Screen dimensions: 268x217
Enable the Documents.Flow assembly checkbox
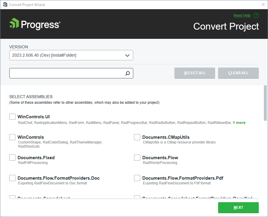coord(137,157)
